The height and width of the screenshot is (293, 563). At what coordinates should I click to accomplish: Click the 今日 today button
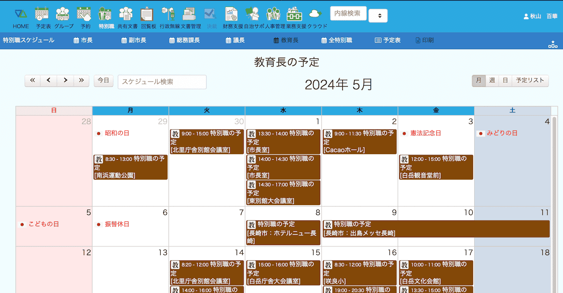click(103, 80)
